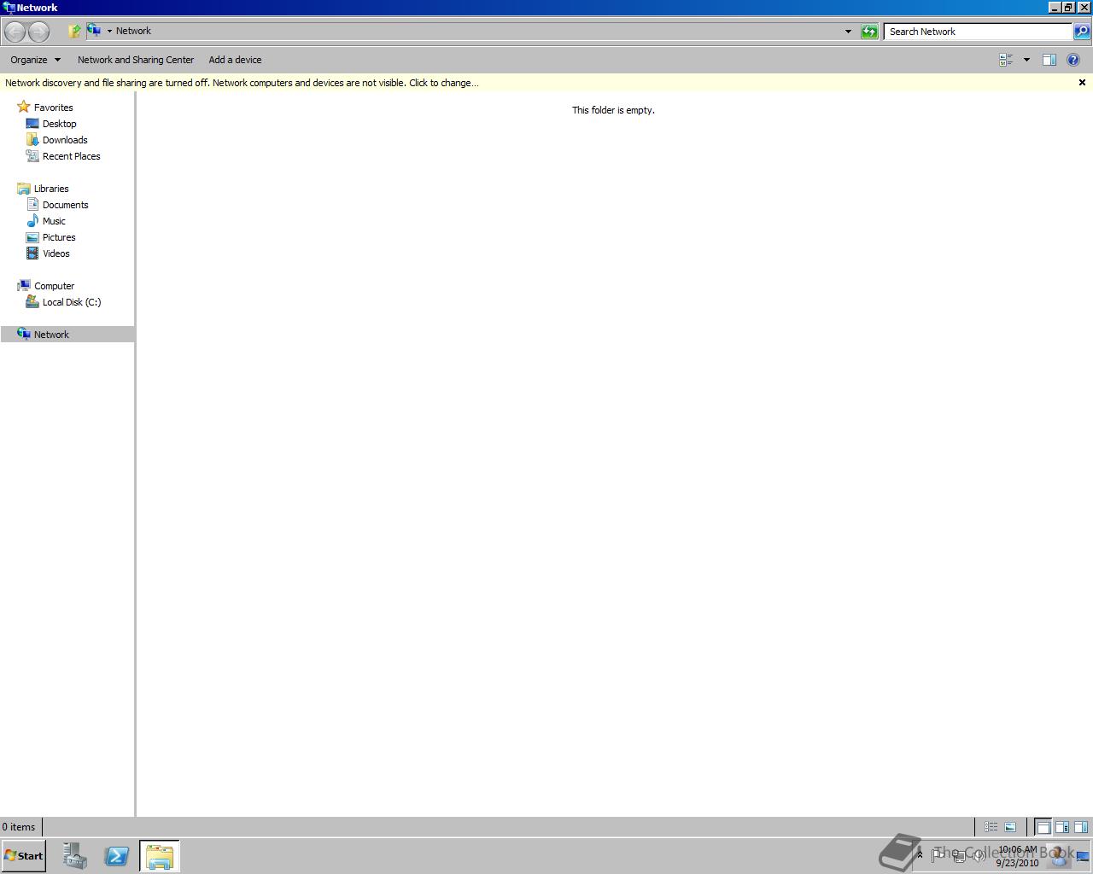1093x874 pixels.
Task: Click the Start button
Action: [24, 856]
